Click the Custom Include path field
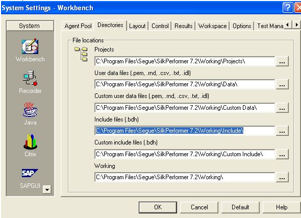Viewport: 301px width, 218px height. coord(185,154)
